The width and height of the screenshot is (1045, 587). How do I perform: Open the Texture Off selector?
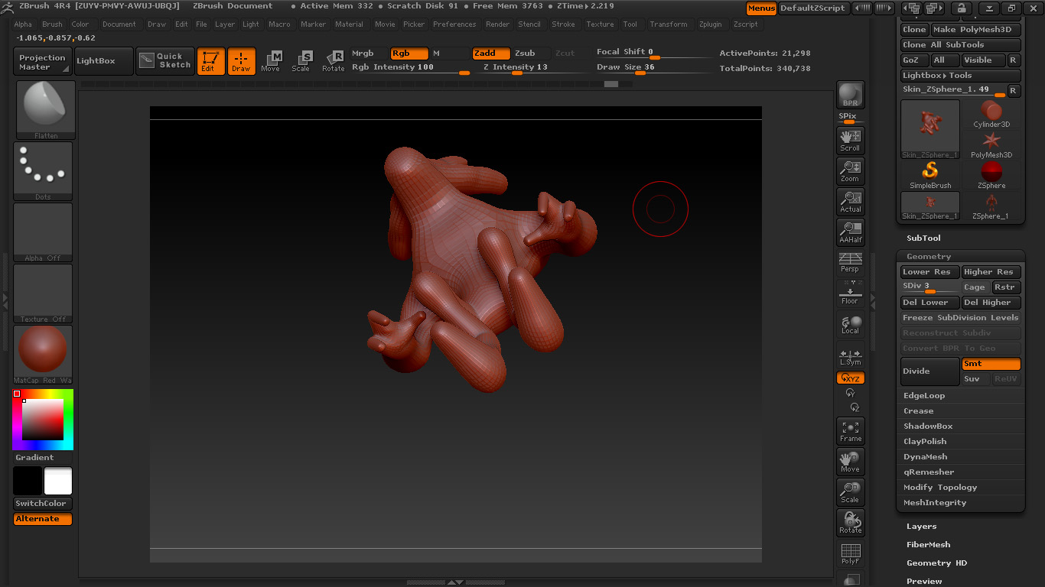(x=43, y=293)
